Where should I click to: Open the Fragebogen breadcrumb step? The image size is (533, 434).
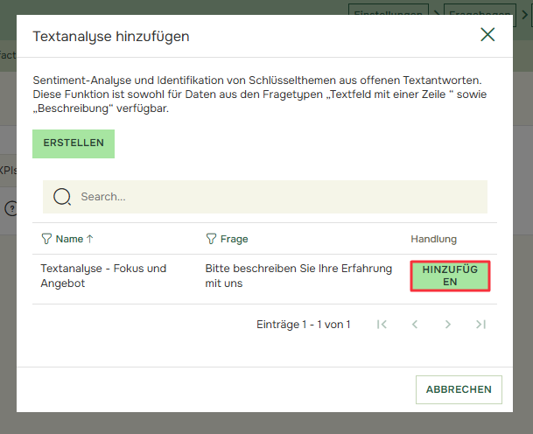click(x=478, y=12)
